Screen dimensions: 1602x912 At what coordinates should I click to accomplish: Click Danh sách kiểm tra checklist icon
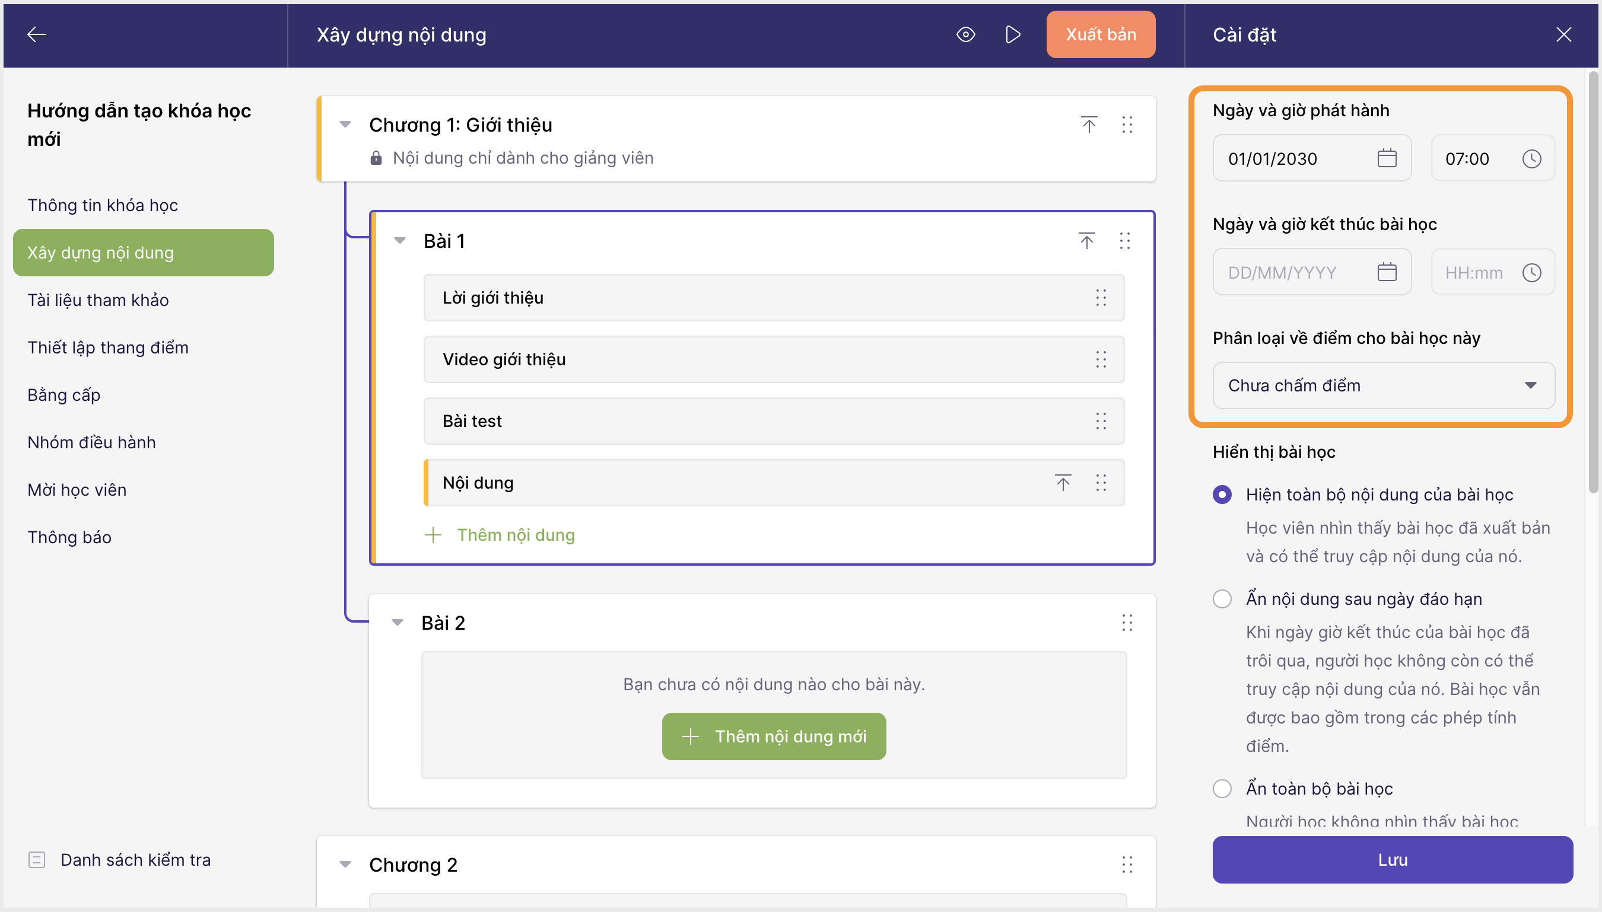37,859
